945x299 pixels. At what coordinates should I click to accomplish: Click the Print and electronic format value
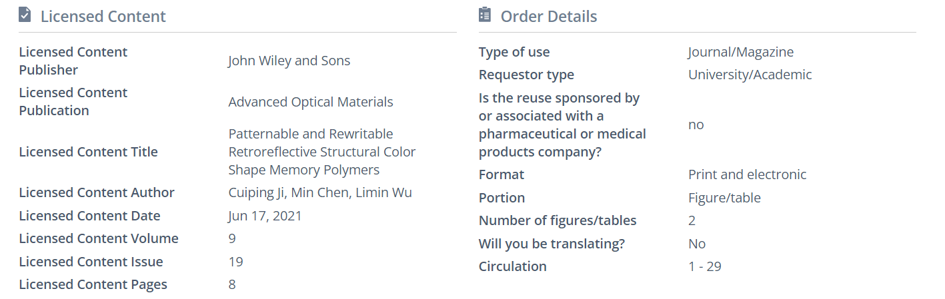coord(747,174)
